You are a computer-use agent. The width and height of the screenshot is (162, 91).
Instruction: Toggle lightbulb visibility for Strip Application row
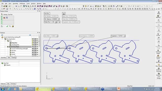click(32, 39)
